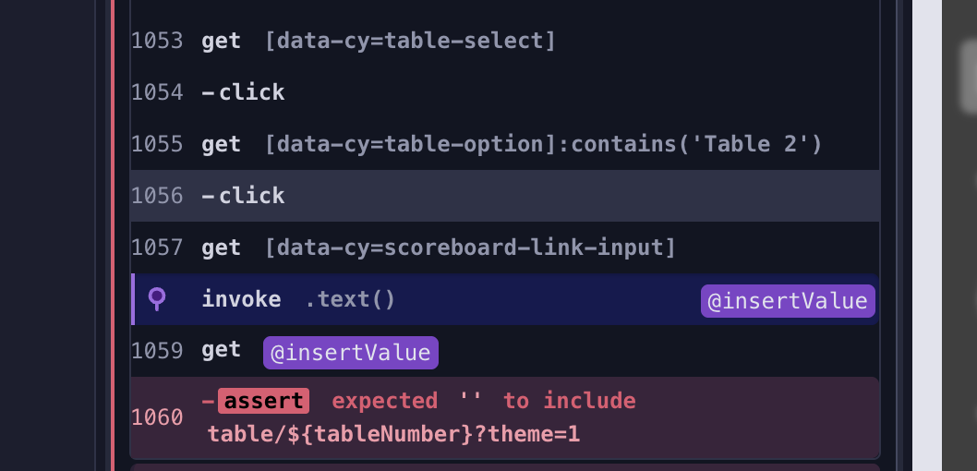The height and width of the screenshot is (471, 977).
Task: Click line number 1053
Action: point(157,42)
